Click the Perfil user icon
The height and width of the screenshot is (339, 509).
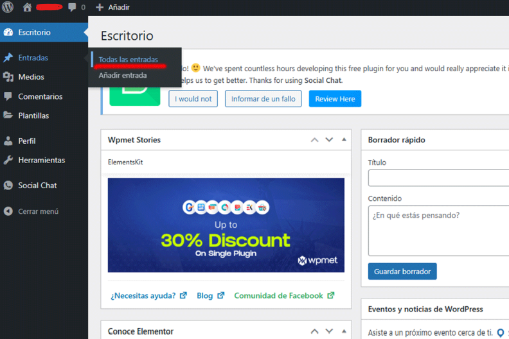[8, 141]
